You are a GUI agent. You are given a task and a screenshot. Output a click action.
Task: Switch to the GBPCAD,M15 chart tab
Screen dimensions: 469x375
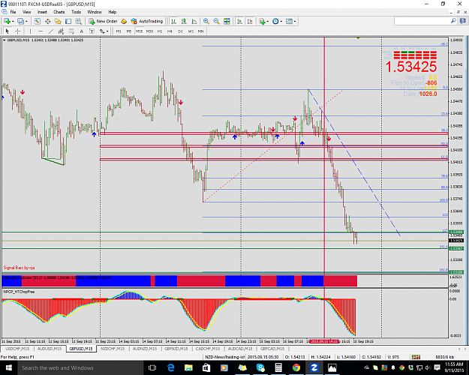pos(272,349)
